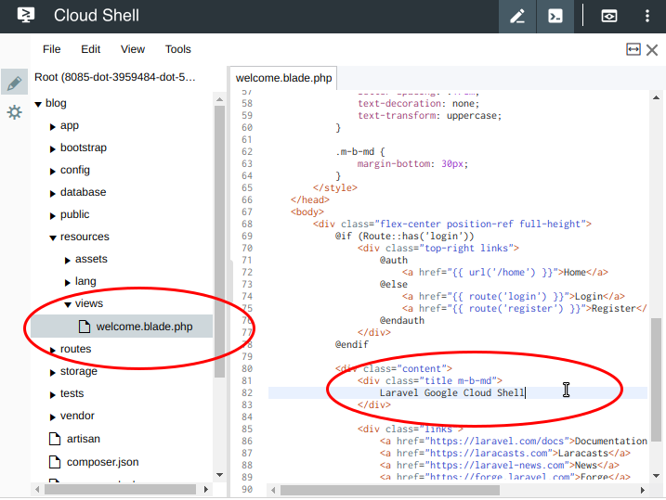
Task: Open the Tools menu
Action: [178, 49]
